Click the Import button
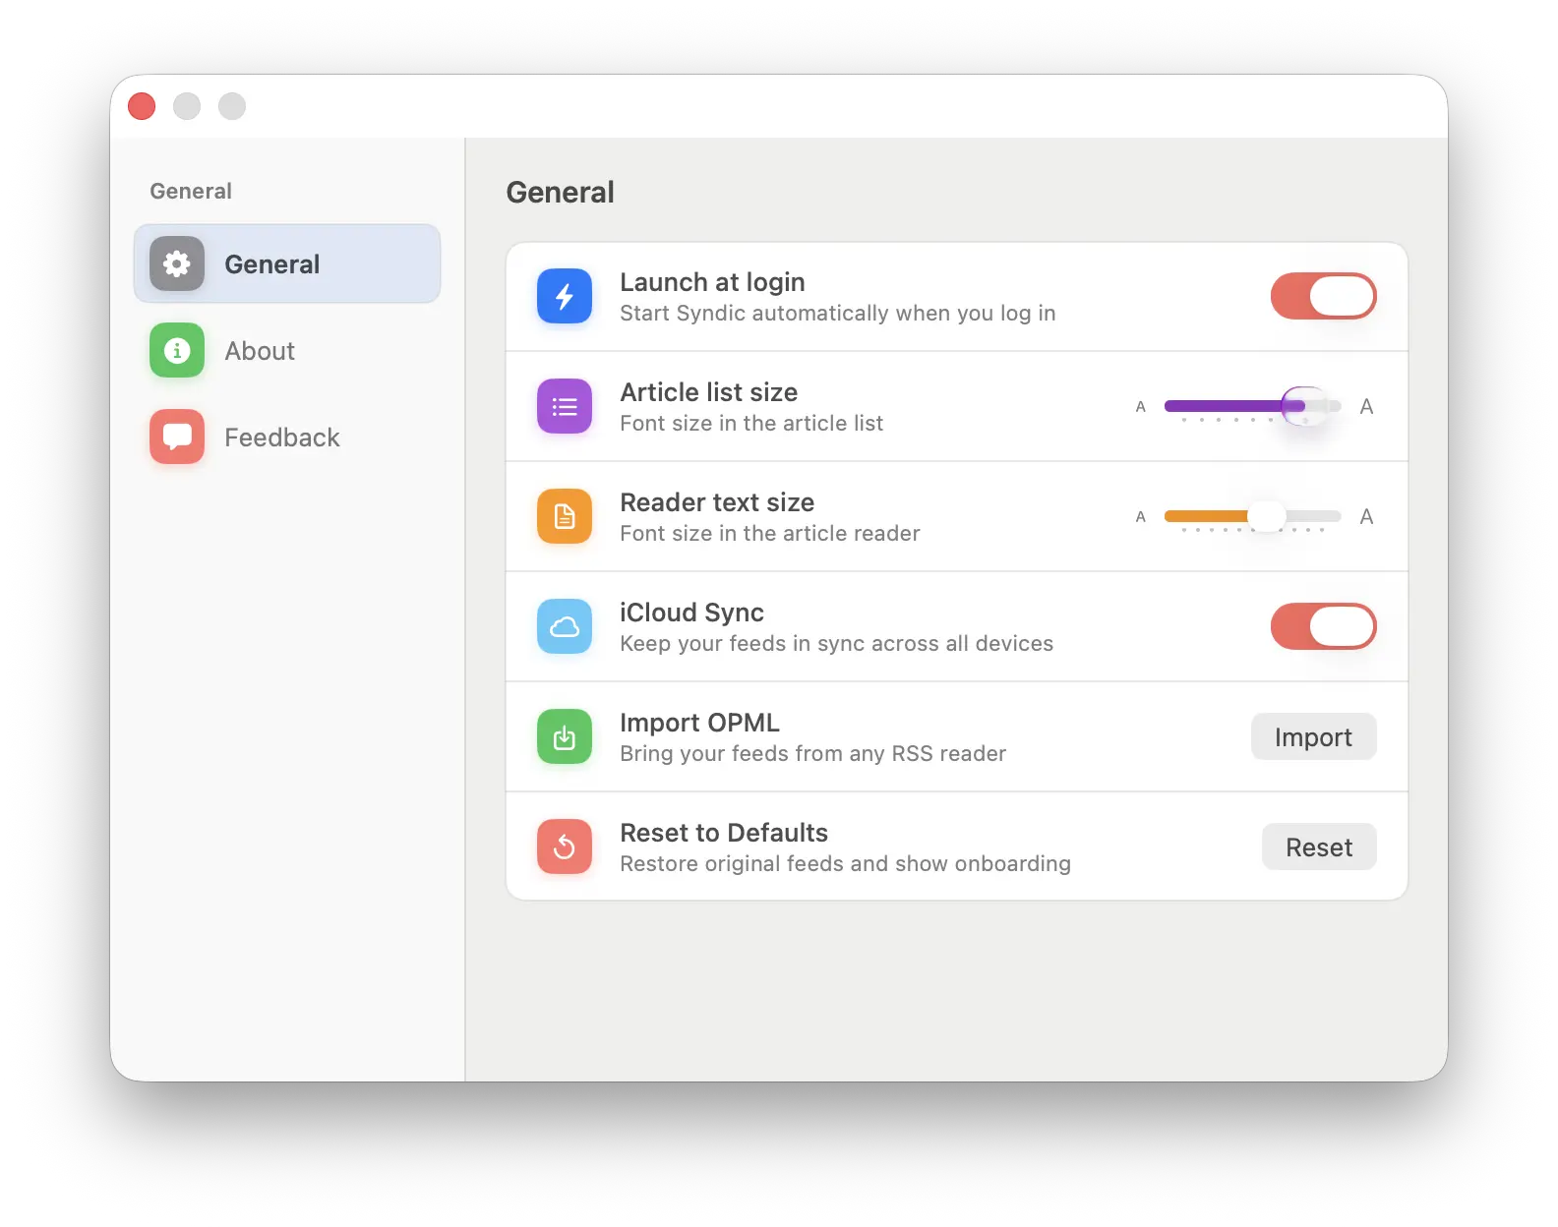This screenshot has height=1227, width=1558. pos(1313,736)
